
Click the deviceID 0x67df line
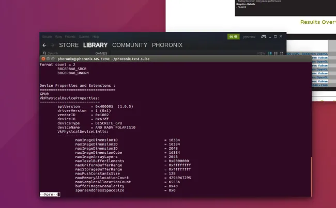(83, 119)
